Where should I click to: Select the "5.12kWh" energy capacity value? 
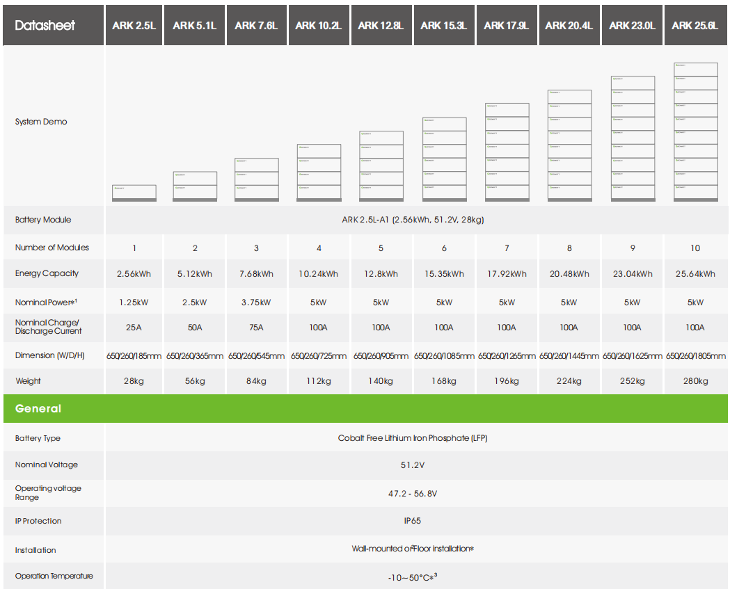[195, 273]
